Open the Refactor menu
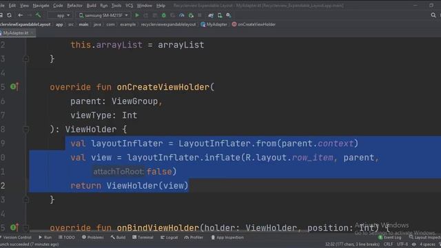The width and height of the screenshot is (441, 248). pyautogui.click(x=74, y=6)
